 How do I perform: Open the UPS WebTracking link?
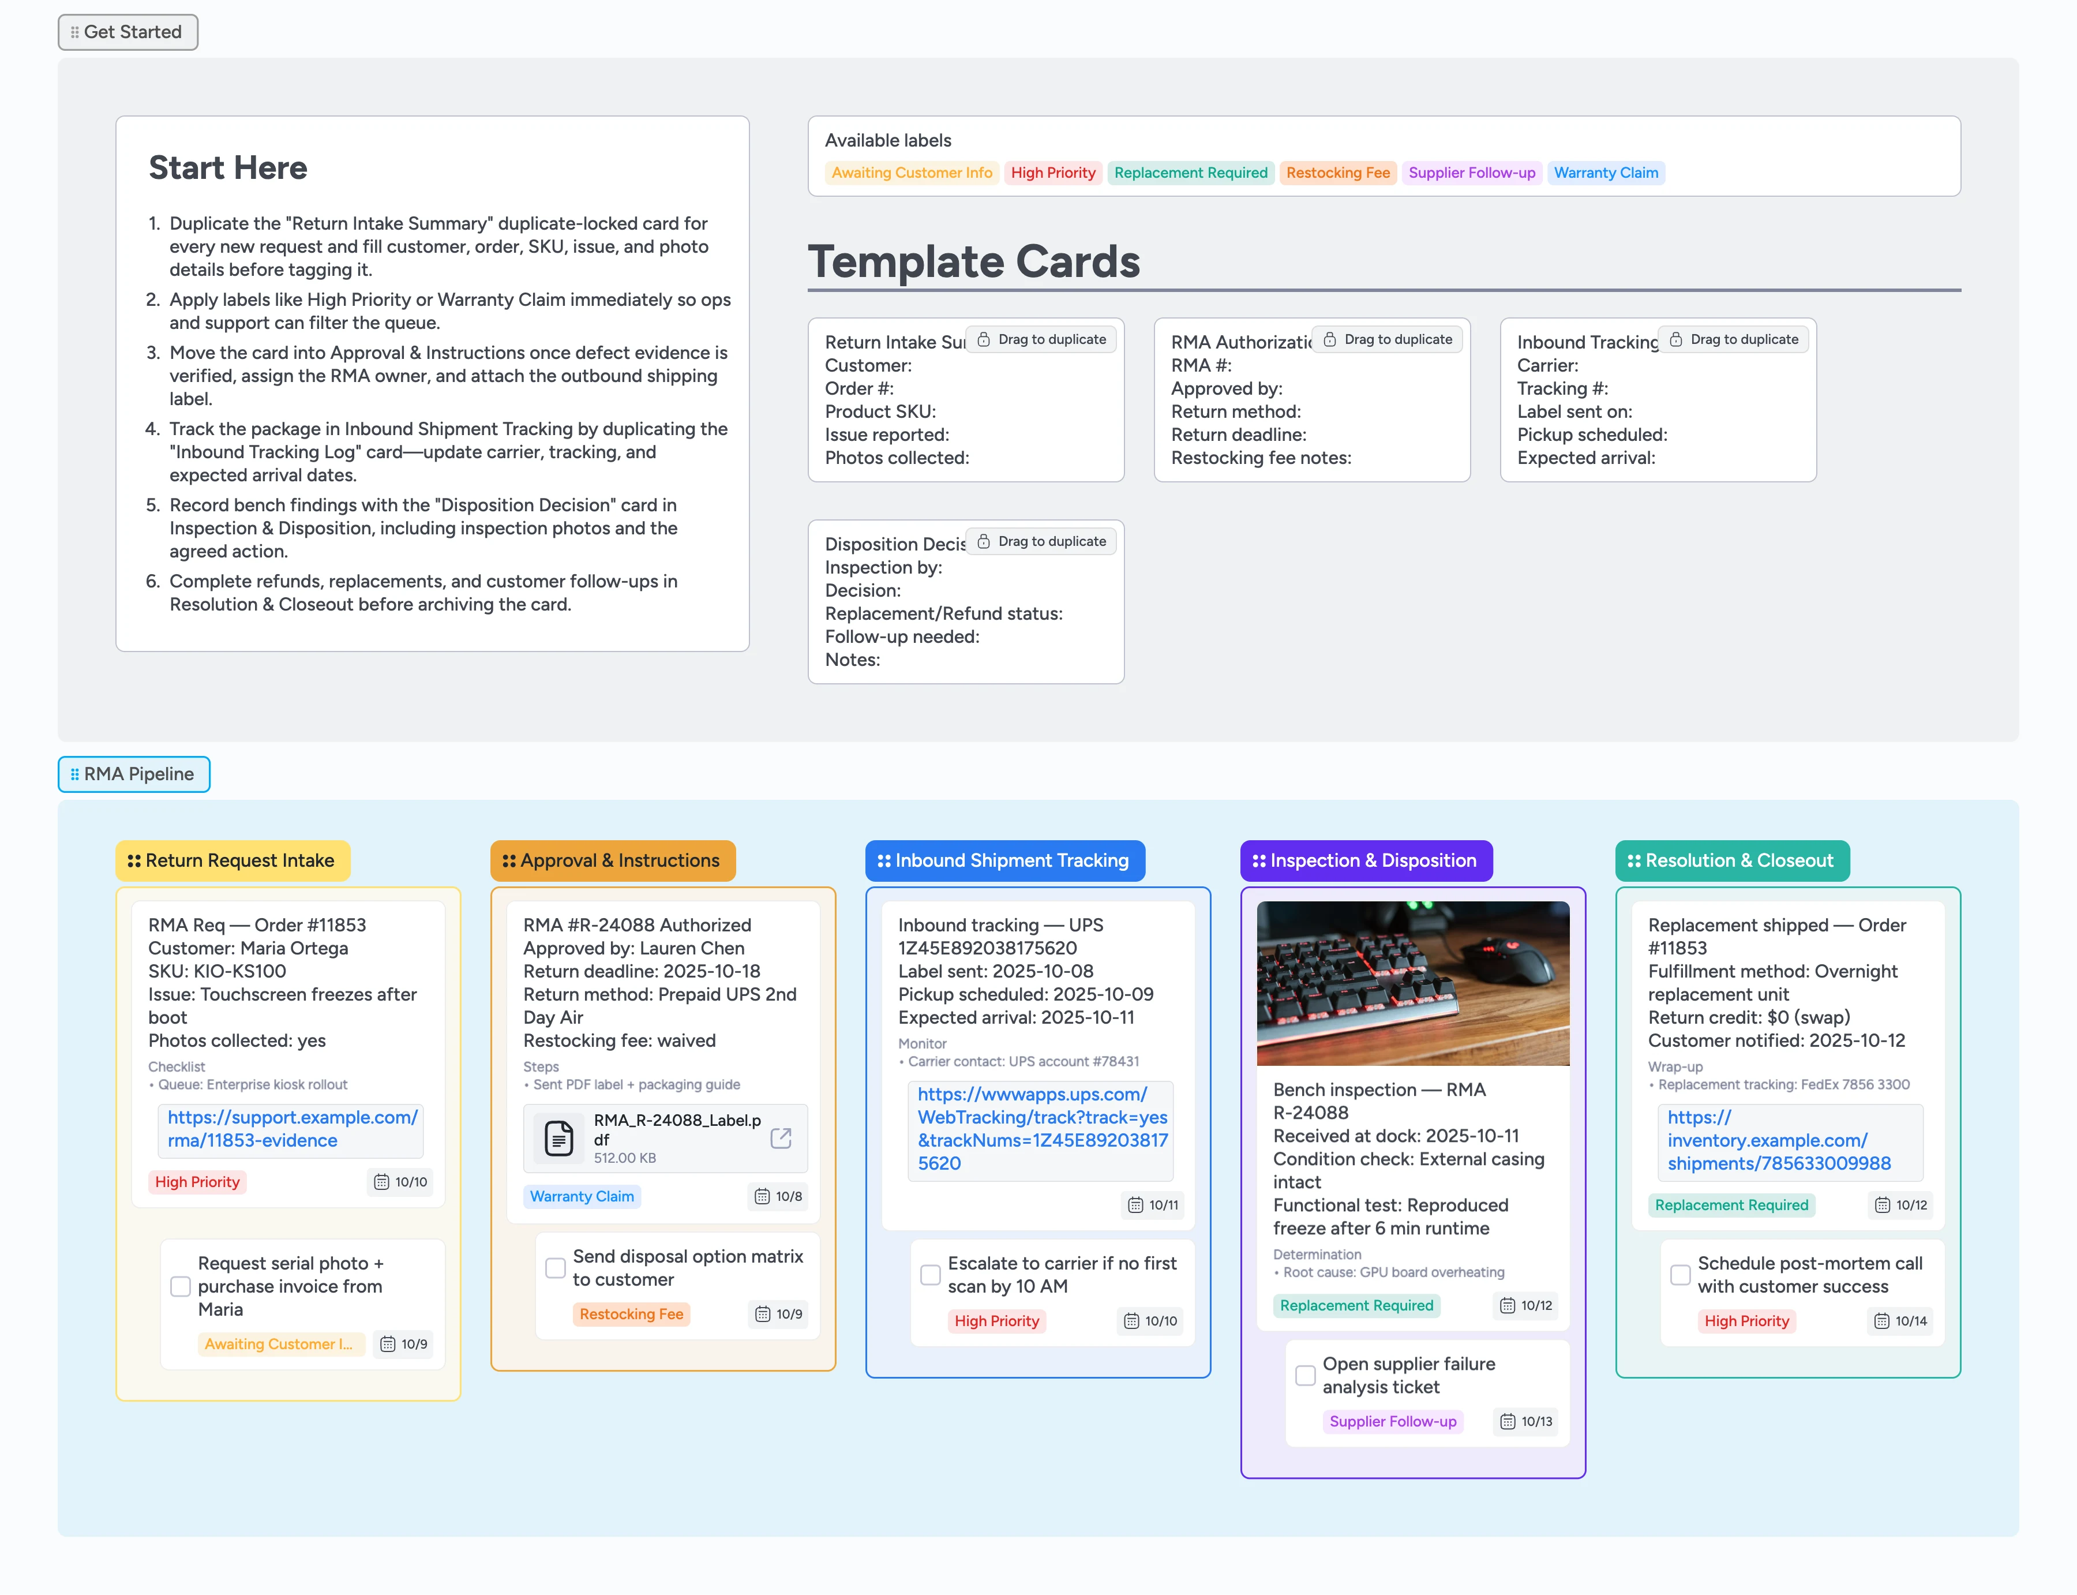[x=1040, y=1129]
